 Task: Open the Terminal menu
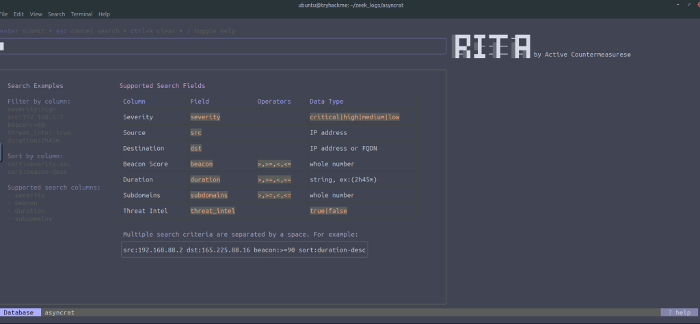(82, 14)
